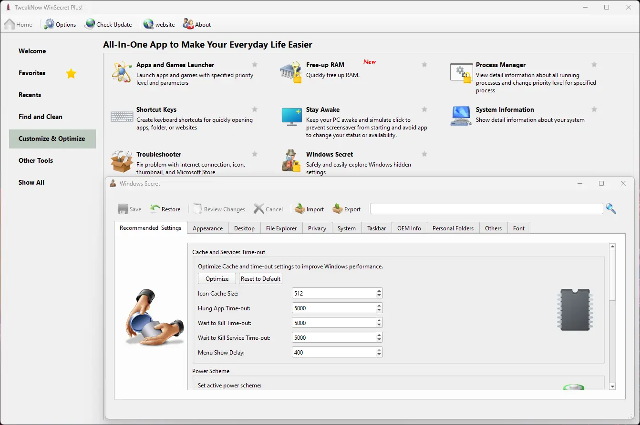Open the Stay Awake monitor icon
Viewport: 640px width, 425px height.
click(291, 117)
